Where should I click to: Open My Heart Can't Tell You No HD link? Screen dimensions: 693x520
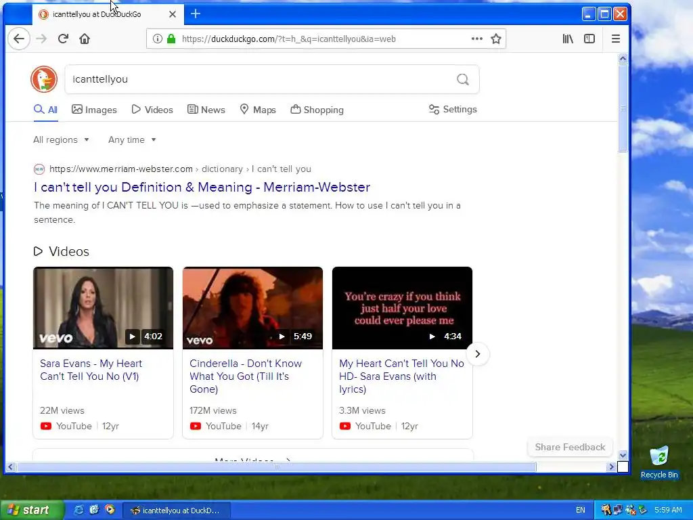click(x=401, y=376)
